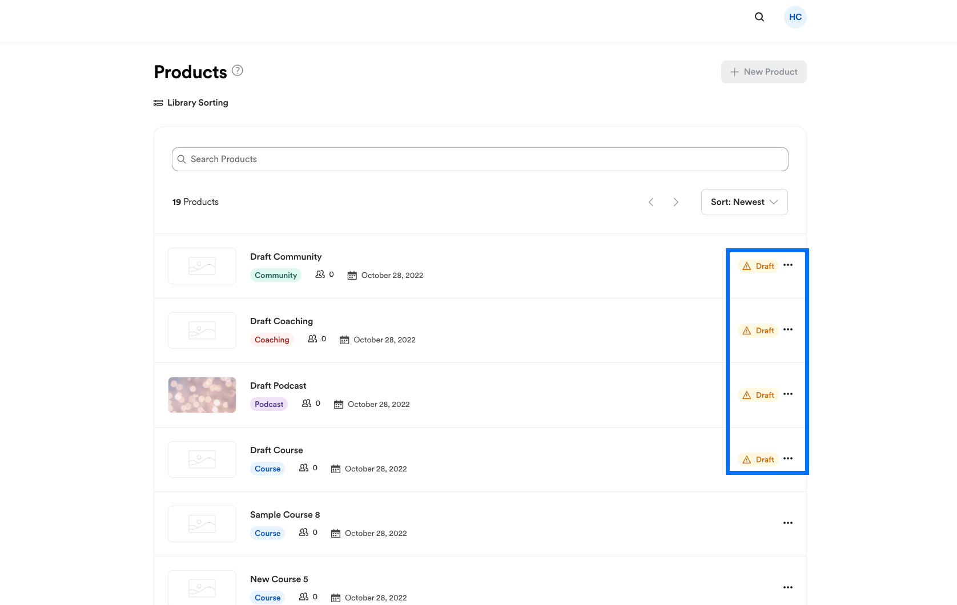Expand the Sort: Newest dropdown
Viewport: 957px width, 605px height.
click(744, 202)
